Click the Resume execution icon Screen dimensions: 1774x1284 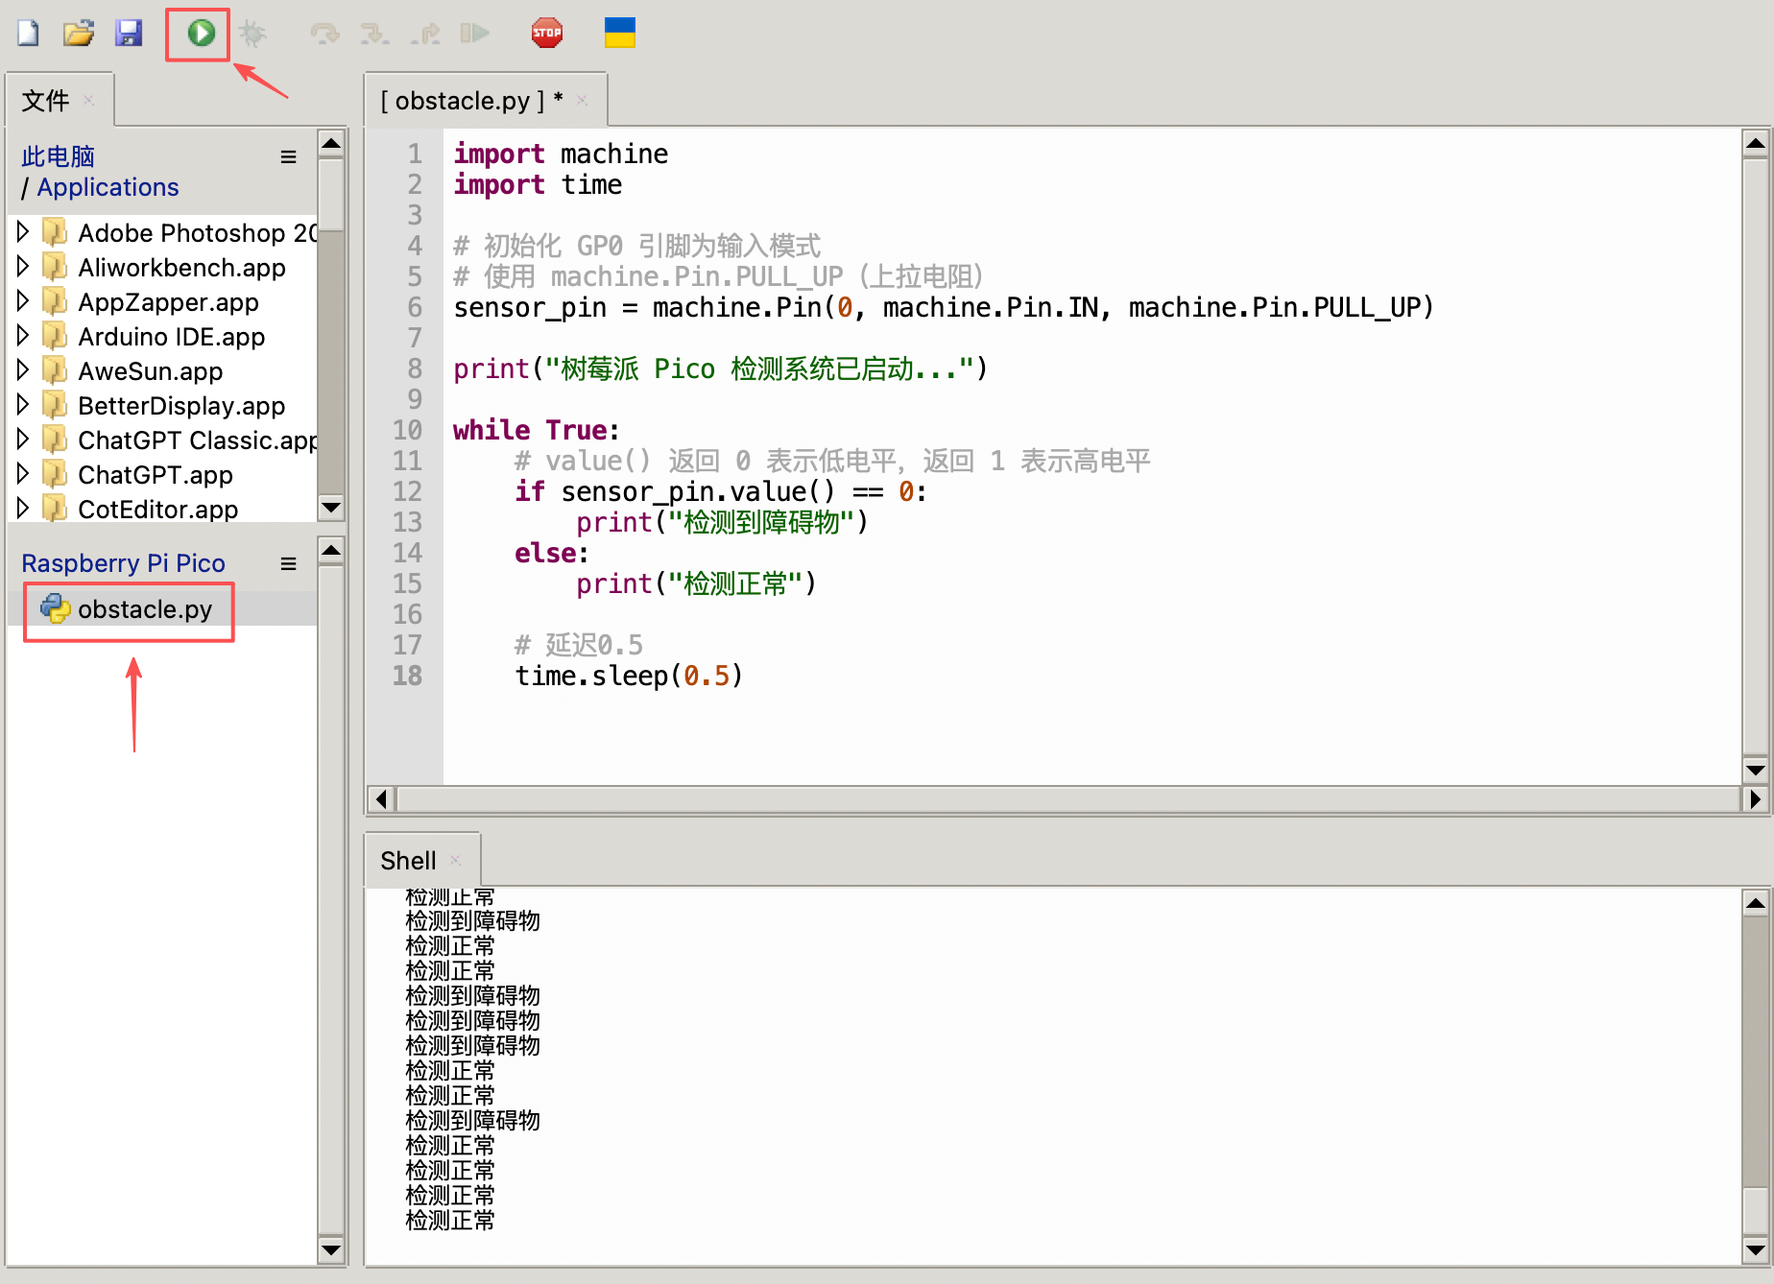[474, 34]
